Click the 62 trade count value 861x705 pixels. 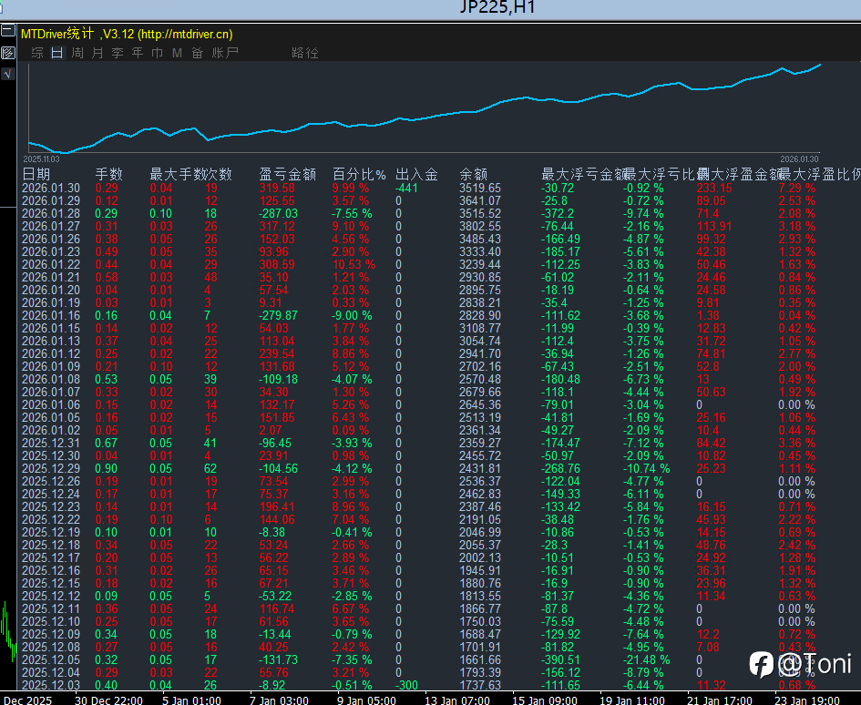coord(210,469)
